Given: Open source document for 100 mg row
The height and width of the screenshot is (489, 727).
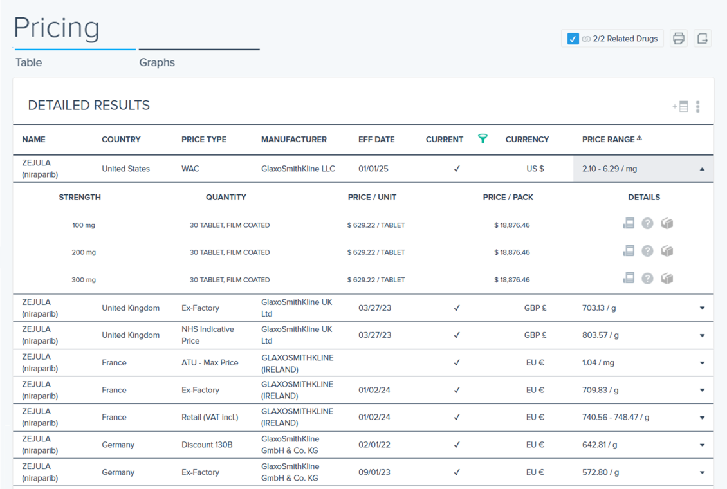Looking at the screenshot, I should click(628, 223).
